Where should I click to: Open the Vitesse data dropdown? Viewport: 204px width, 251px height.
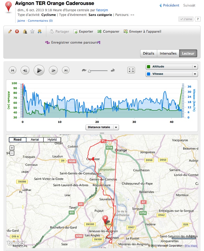coord(172,74)
